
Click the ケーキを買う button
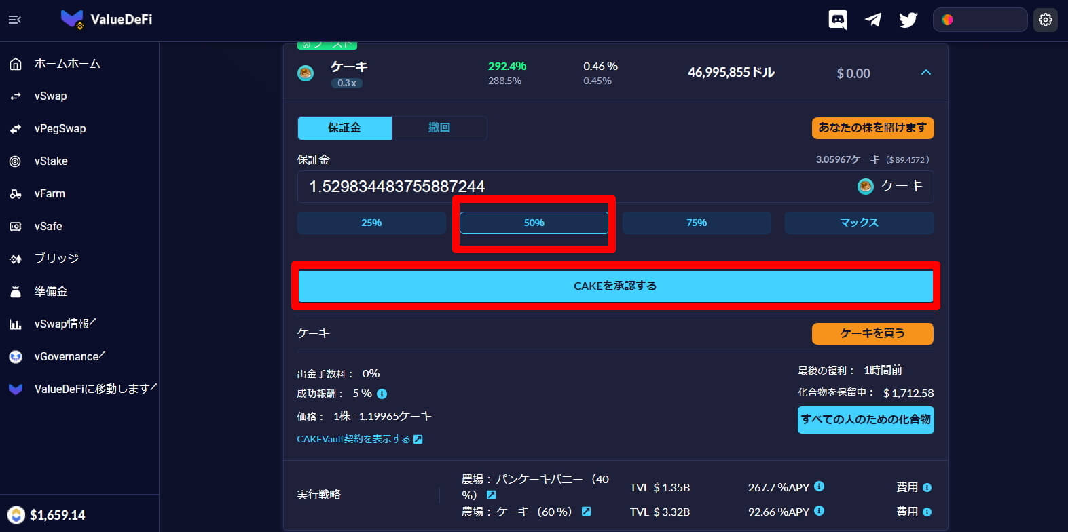click(872, 333)
